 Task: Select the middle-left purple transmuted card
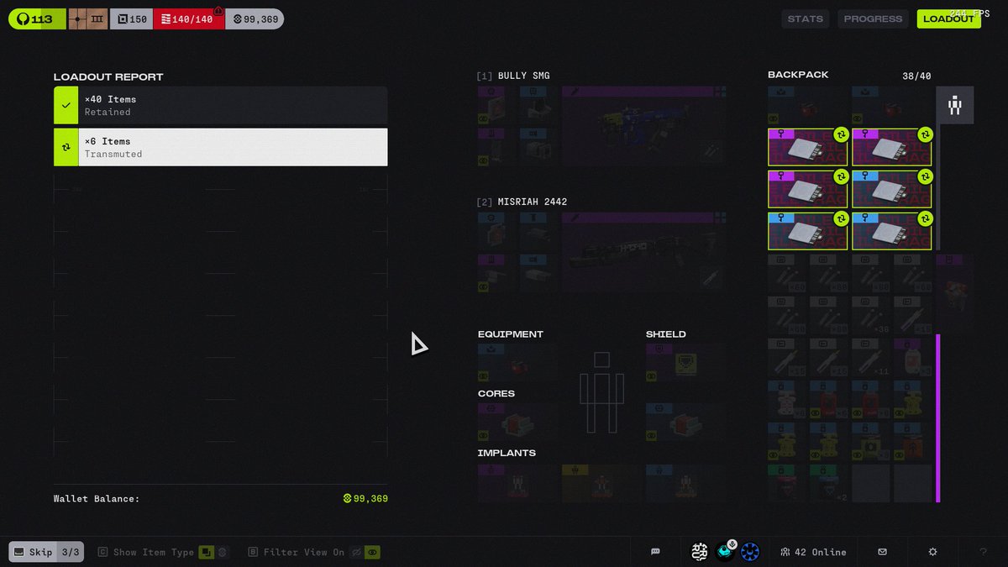(808, 189)
